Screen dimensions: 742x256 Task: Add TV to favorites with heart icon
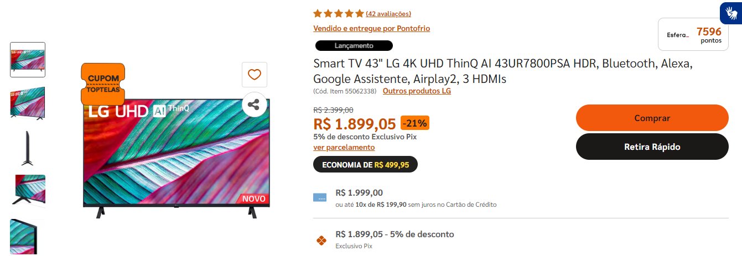[x=255, y=74]
